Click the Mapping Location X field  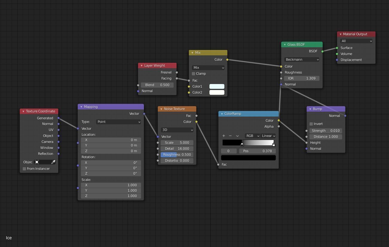coord(111,140)
